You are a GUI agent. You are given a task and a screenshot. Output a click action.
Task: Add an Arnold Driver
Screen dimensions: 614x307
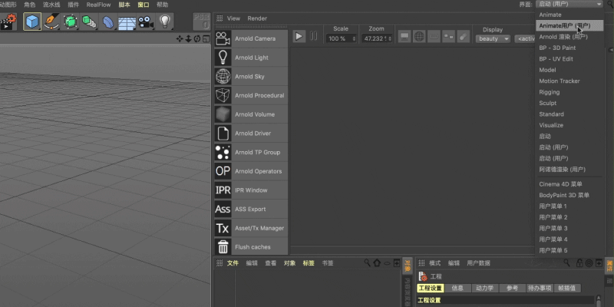click(251, 133)
